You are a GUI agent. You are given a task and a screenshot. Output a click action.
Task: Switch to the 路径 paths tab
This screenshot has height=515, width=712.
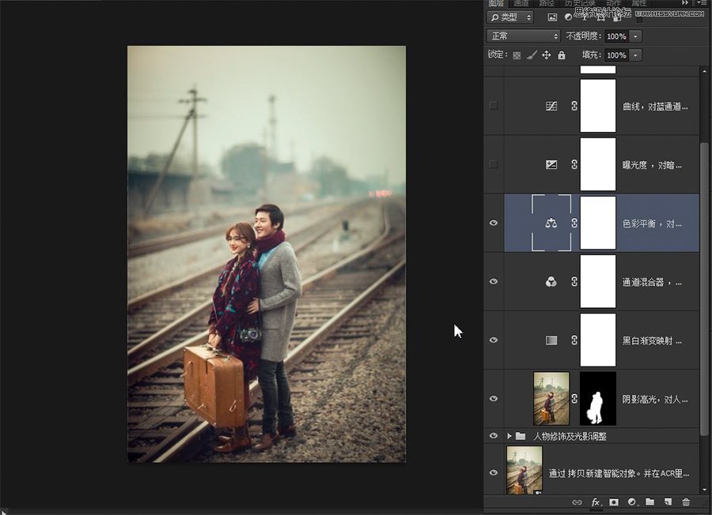pyautogui.click(x=547, y=3)
